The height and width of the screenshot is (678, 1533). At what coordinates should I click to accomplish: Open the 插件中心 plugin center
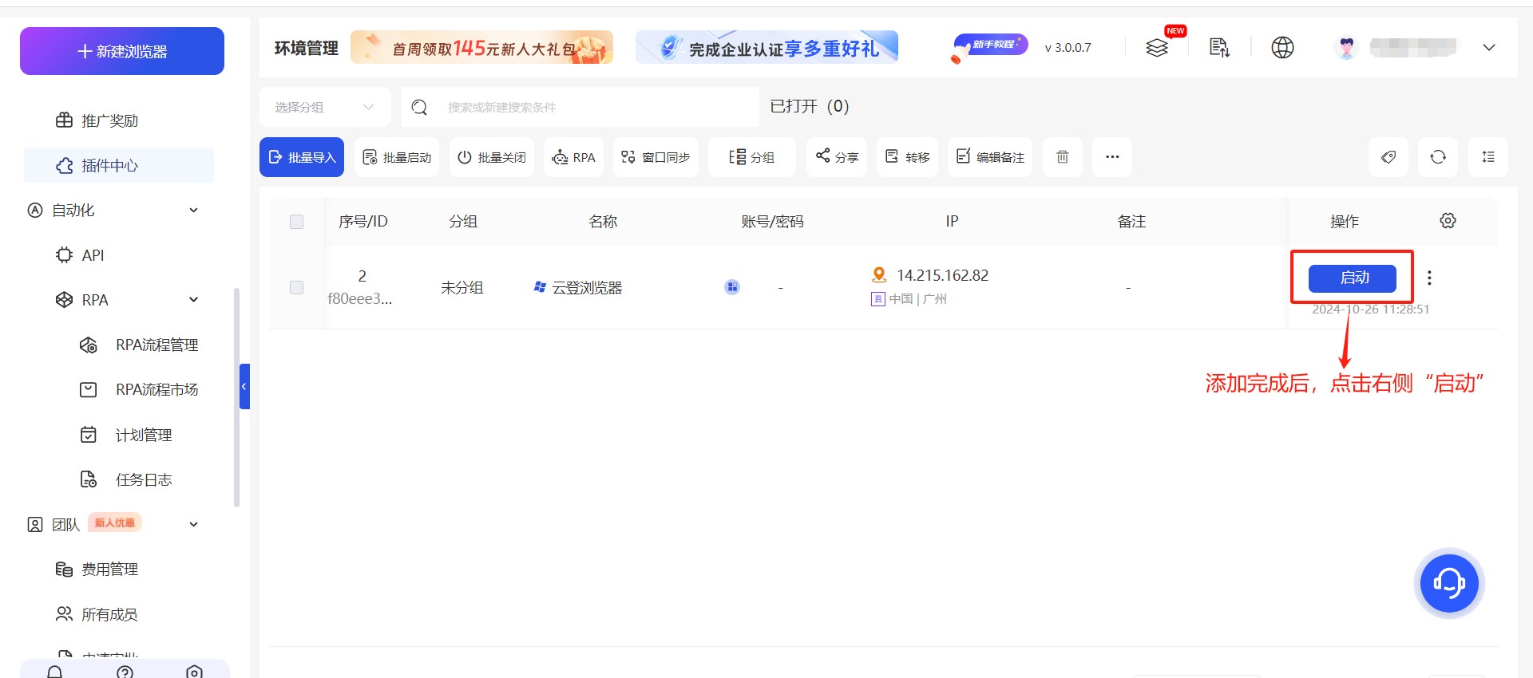coord(119,165)
